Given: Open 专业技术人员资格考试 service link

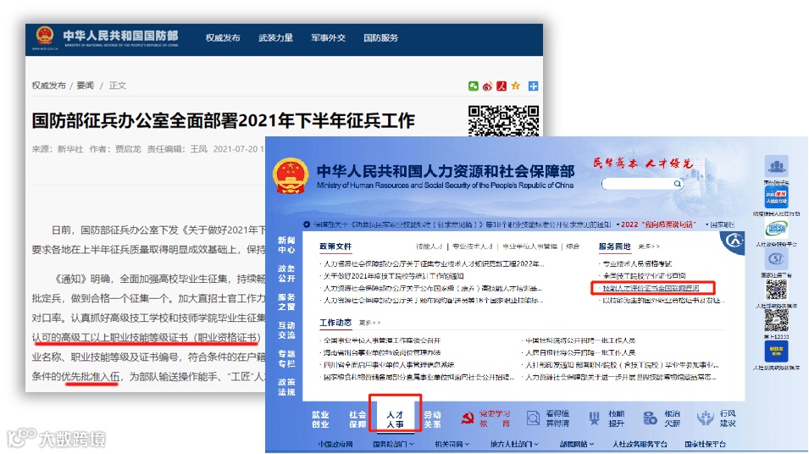Looking at the screenshot, I should coord(637,263).
